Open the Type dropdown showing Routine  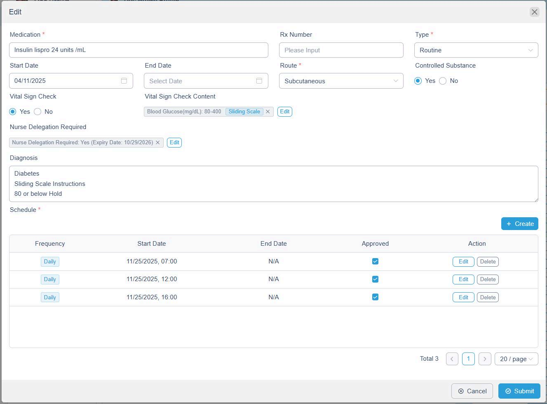[x=476, y=50]
